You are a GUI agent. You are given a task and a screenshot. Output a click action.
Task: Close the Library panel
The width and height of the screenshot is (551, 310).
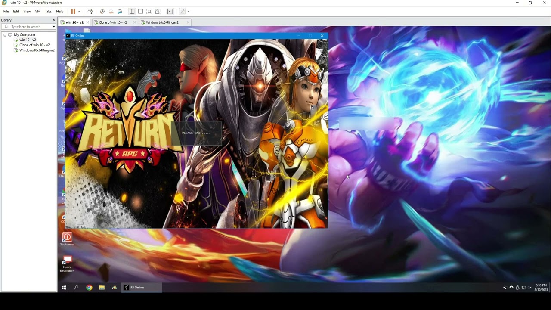(x=54, y=20)
